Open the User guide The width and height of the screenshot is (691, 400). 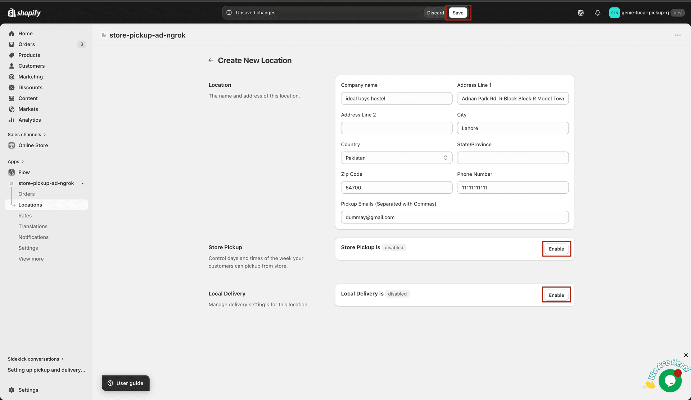coord(125,383)
